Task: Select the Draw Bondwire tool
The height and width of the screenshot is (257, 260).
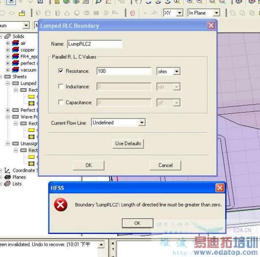Action: click(x=115, y=13)
